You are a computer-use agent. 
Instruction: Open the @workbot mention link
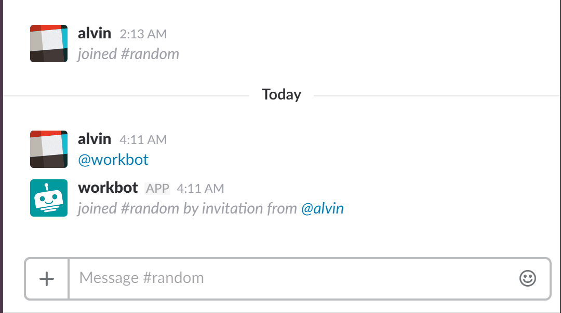pos(113,159)
